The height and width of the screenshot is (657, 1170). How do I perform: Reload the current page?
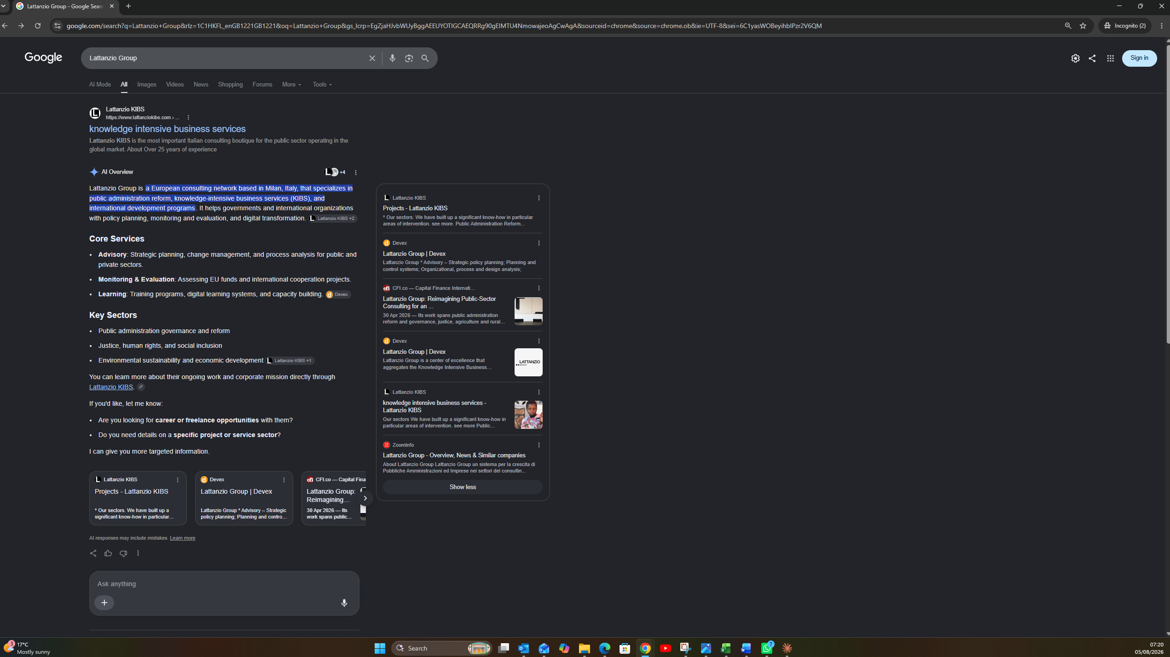(38, 26)
